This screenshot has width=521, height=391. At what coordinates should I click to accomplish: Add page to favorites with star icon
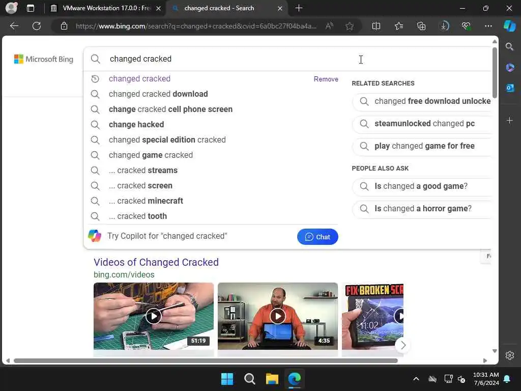(x=349, y=26)
